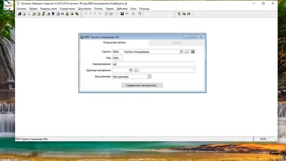Image resolution: width=286 pixels, height=161 pixels.
Task: Click into the Наименование field
Action: tap(153, 64)
